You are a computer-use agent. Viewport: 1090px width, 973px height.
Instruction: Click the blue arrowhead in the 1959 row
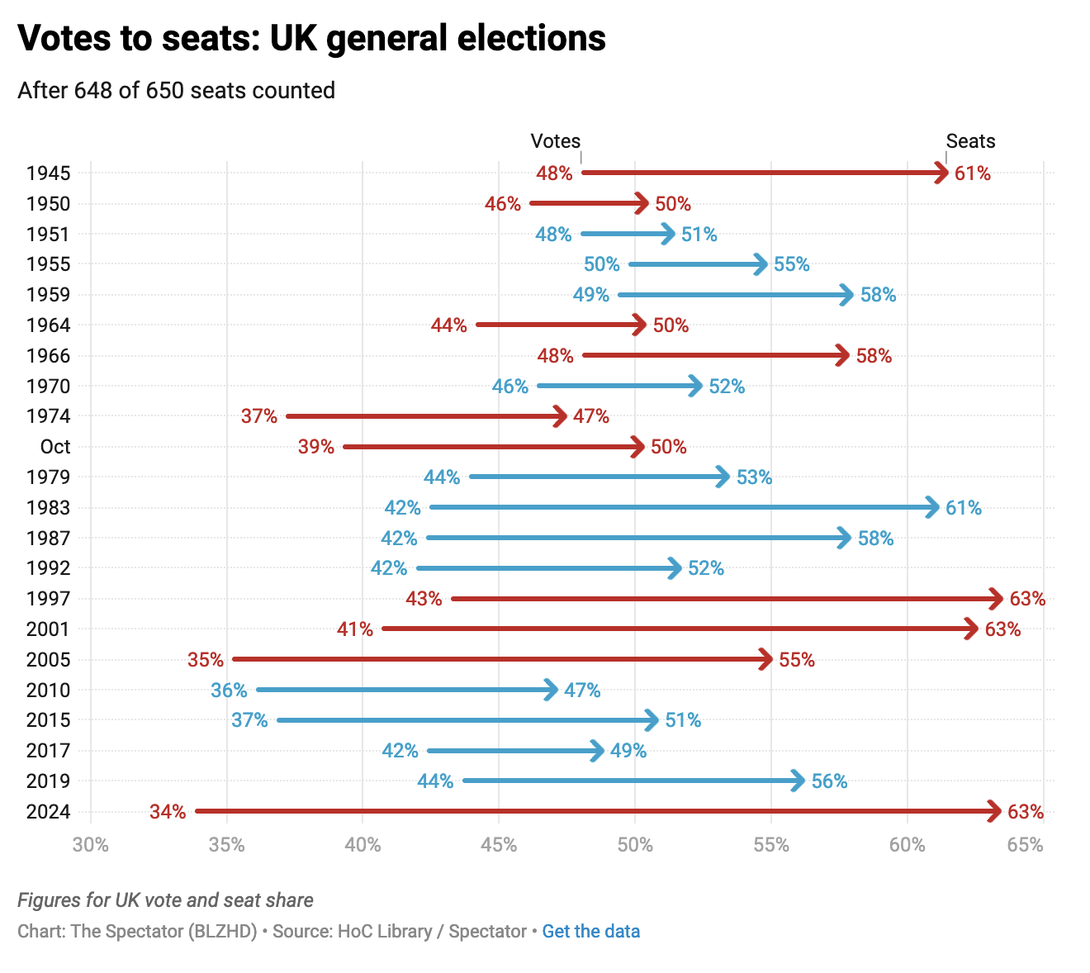[847, 295]
